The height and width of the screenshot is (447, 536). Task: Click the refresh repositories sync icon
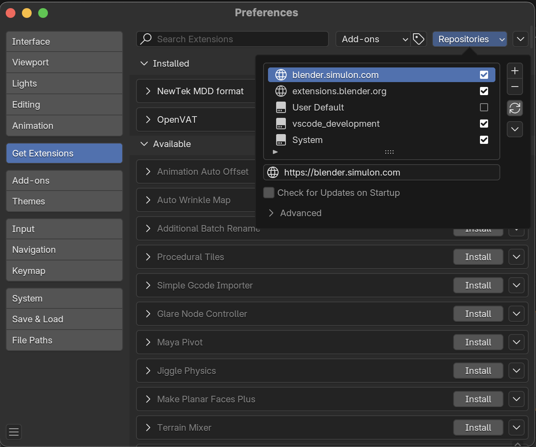tap(514, 108)
